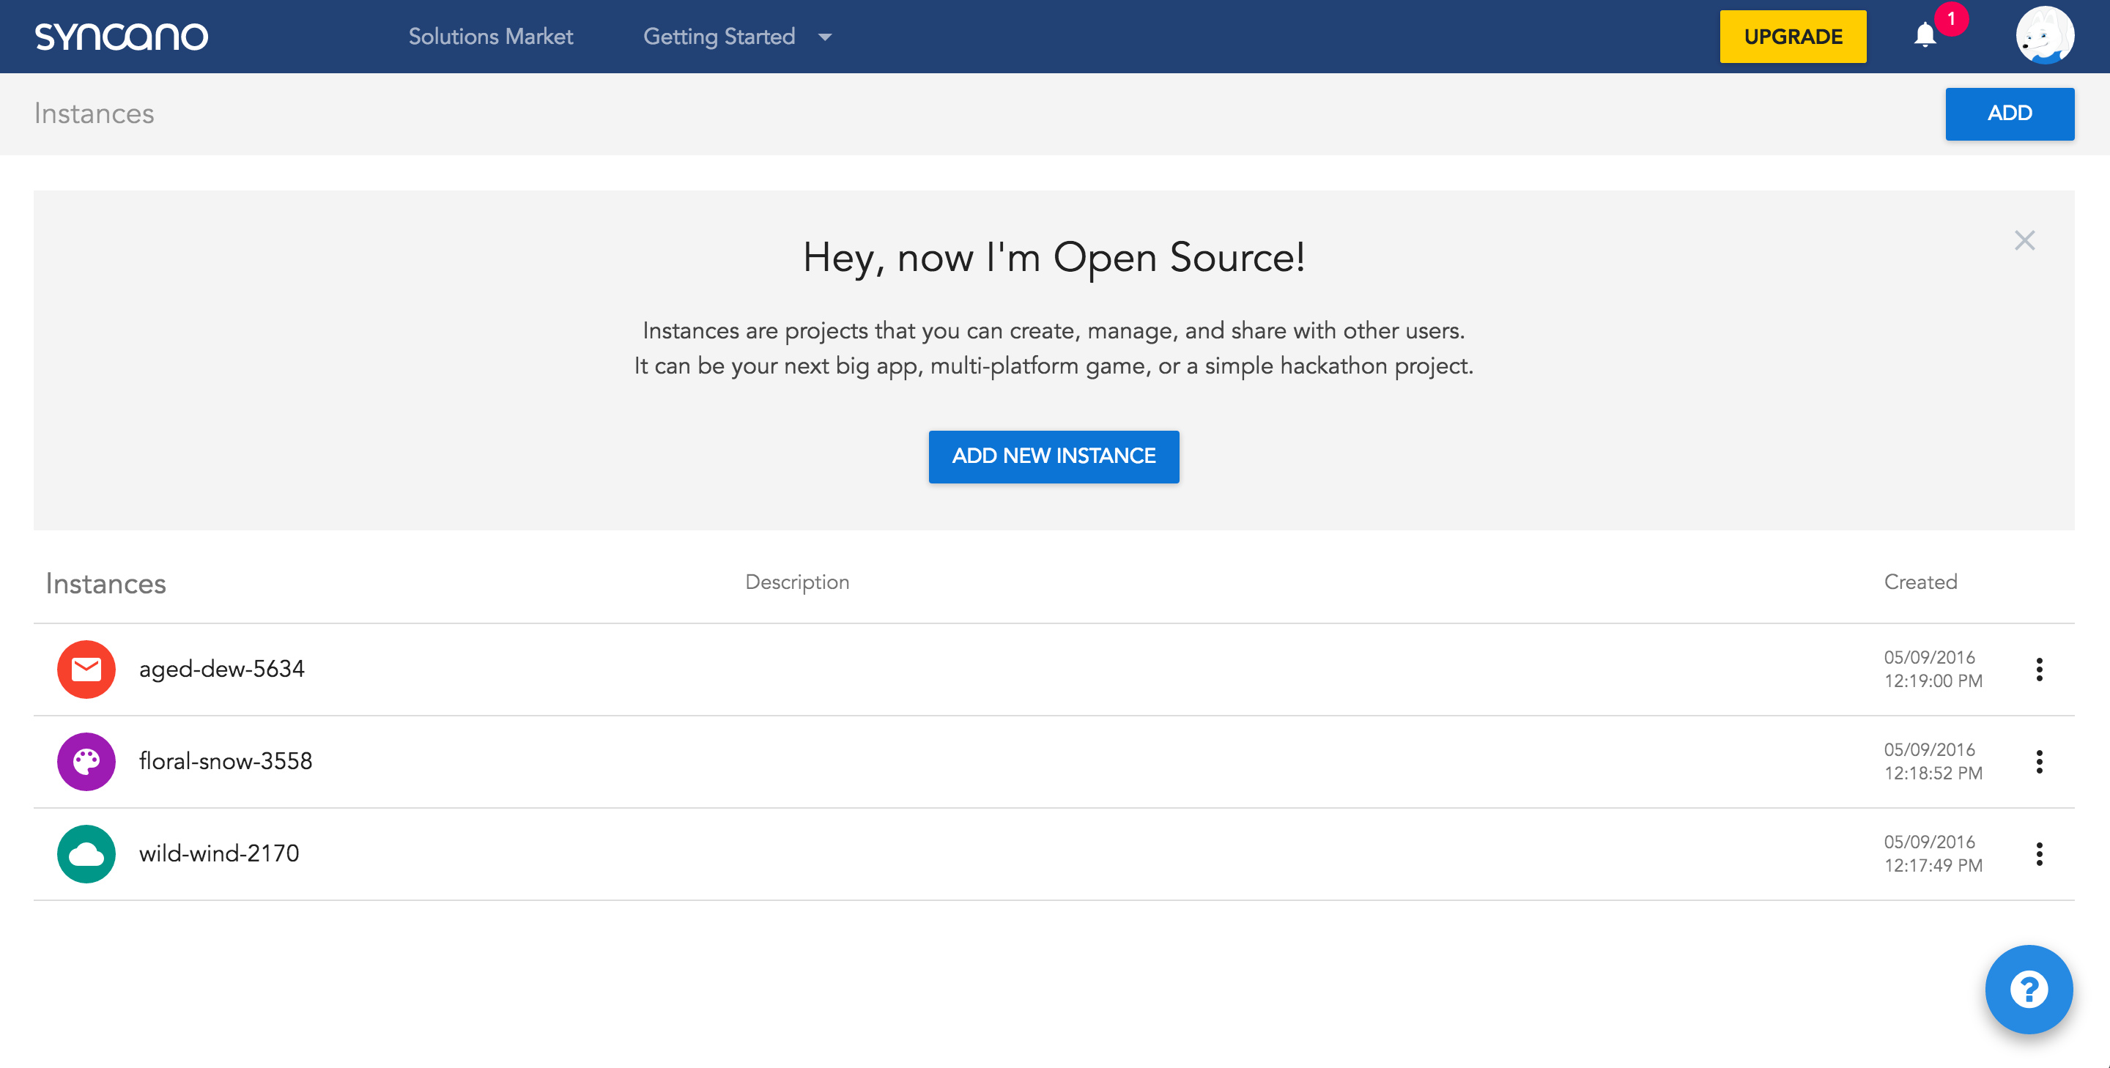Click the red envelope icon for aged-dew-5634
The image size is (2110, 1068).
click(x=86, y=669)
